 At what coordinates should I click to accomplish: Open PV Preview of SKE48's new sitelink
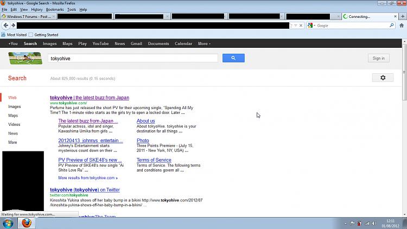90,160
